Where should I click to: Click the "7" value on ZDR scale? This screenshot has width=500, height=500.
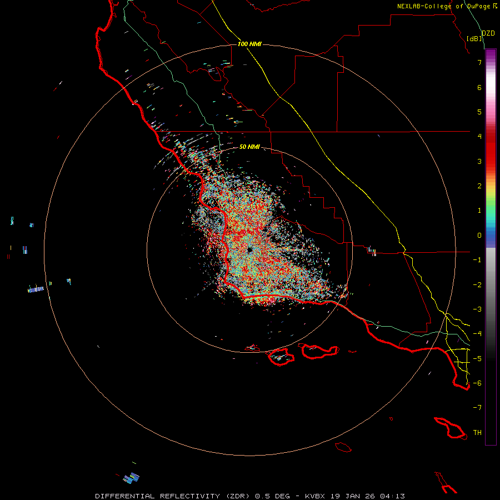[479, 62]
